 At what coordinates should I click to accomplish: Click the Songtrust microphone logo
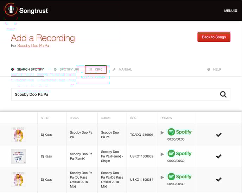pyautogui.click(x=11, y=9)
